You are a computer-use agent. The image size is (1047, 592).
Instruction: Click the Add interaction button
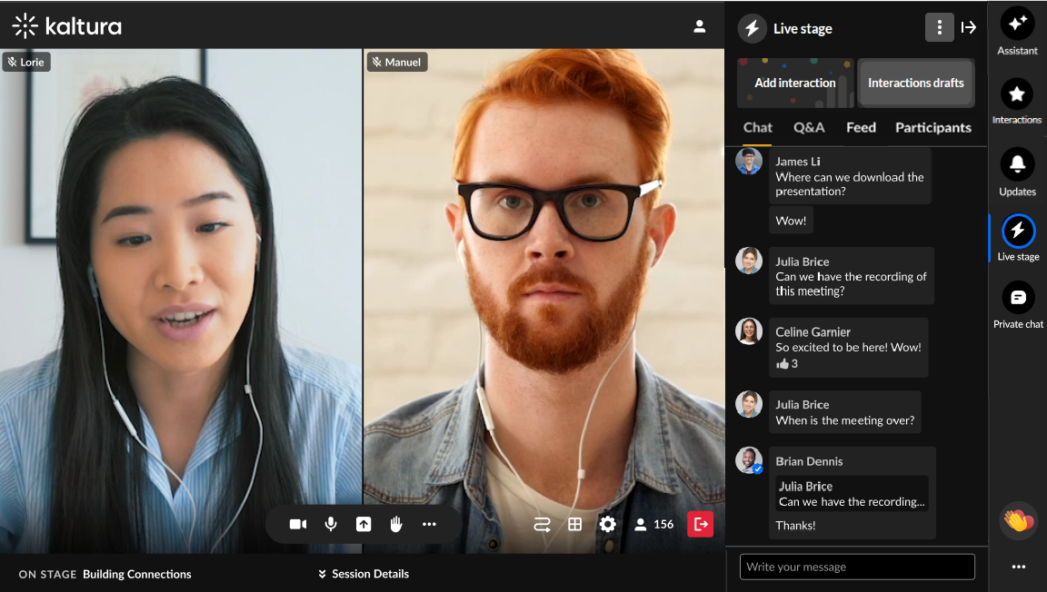tap(795, 83)
